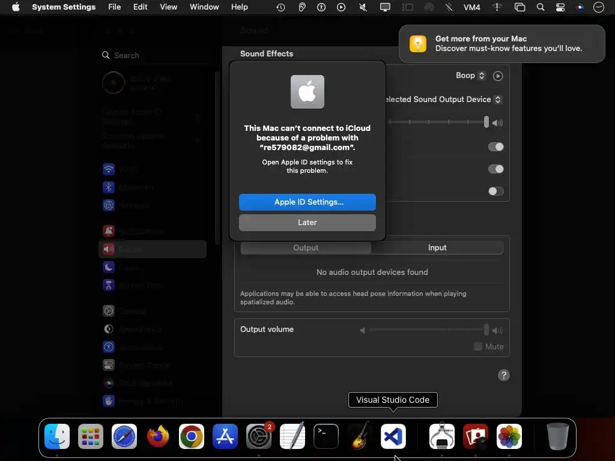The width and height of the screenshot is (615, 461).
Task: Open the File menu
Action: (115, 7)
